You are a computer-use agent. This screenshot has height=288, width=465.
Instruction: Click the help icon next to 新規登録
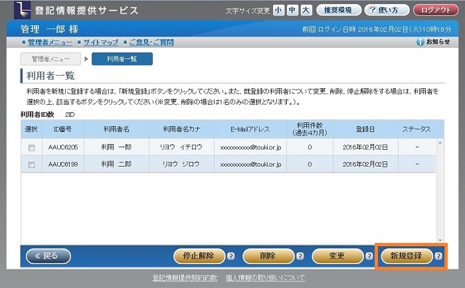438,256
